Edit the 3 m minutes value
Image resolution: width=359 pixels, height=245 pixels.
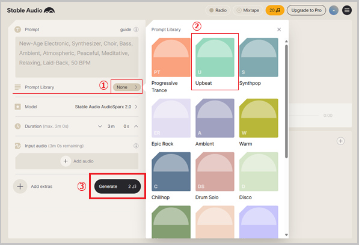coord(111,126)
